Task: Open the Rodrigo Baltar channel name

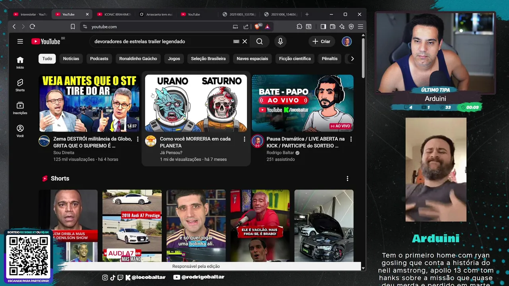Action: (280, 153)
